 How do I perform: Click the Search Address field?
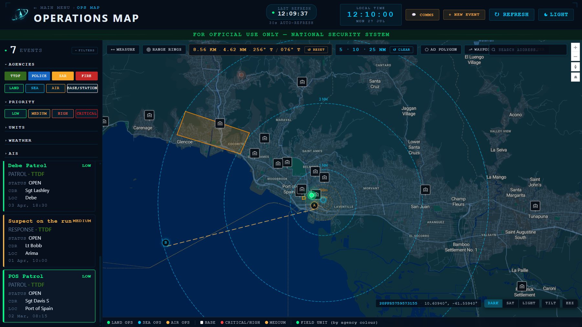point(528,50)
